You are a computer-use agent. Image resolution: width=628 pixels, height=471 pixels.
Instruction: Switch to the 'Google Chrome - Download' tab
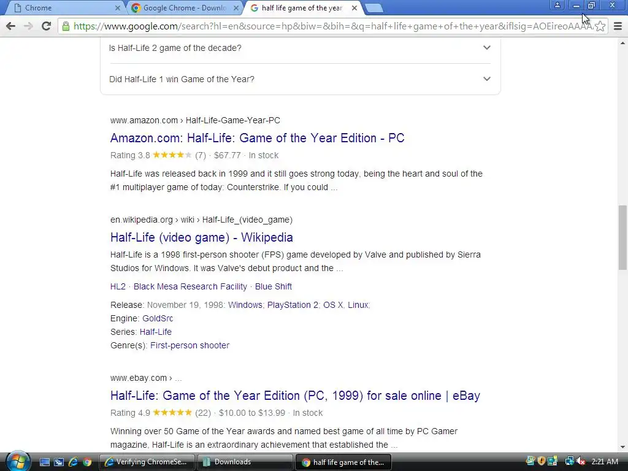185,8
